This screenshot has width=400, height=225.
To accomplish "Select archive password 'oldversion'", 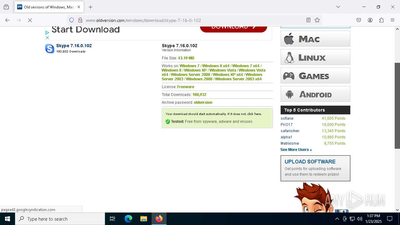I will click(x=203, y=102).
